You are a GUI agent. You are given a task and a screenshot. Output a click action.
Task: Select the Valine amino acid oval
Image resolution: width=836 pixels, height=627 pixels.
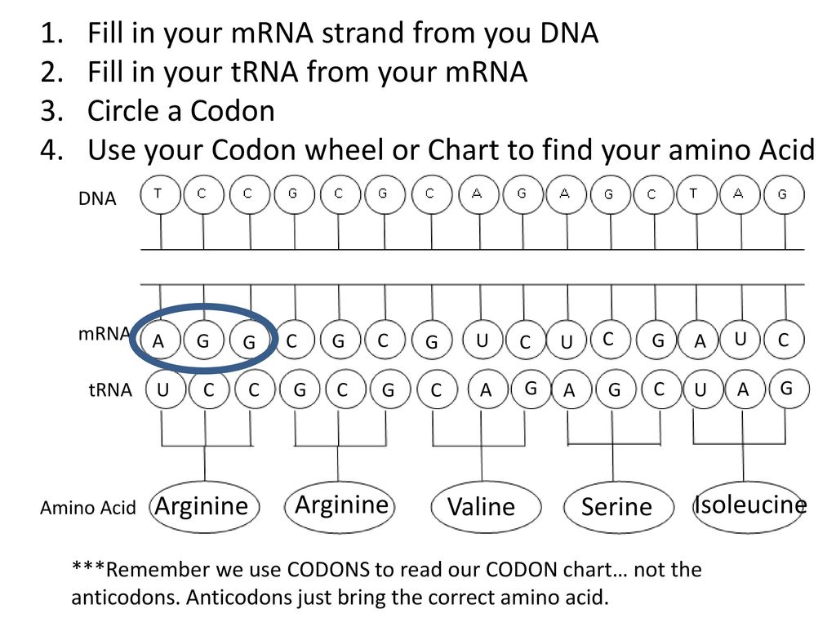(486, 507)
